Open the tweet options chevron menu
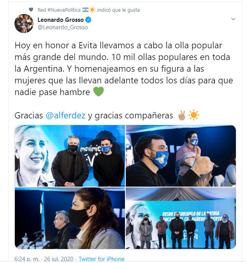The height and width of the screenshot is (263, 246). click(233, 19)
